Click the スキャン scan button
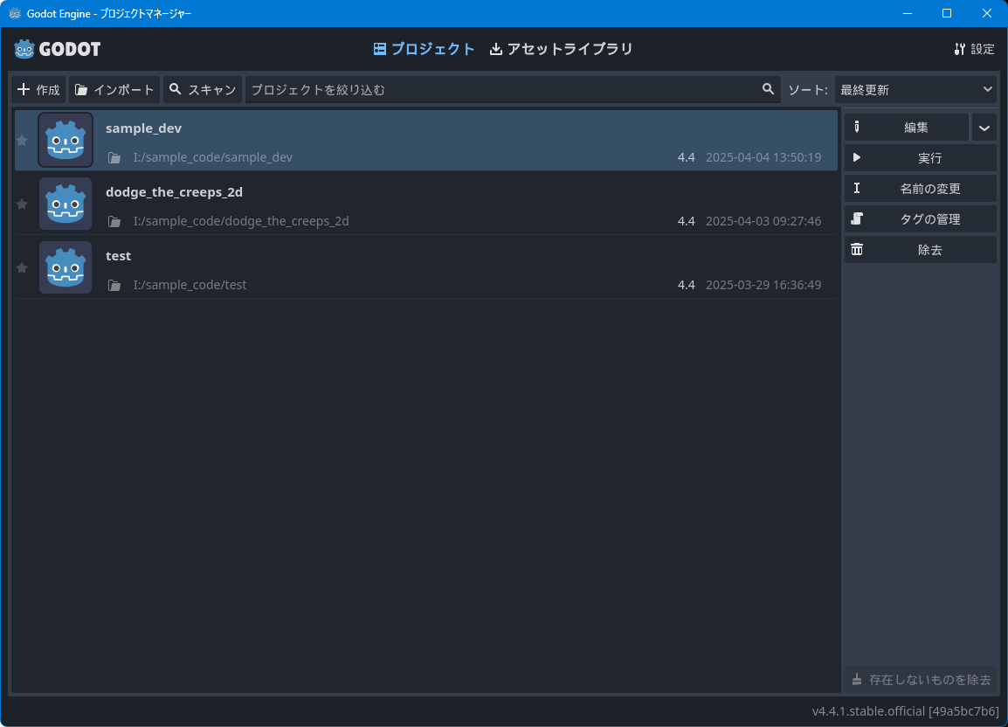The width and height of the screenshot is (1008, 727). point(203,89)
